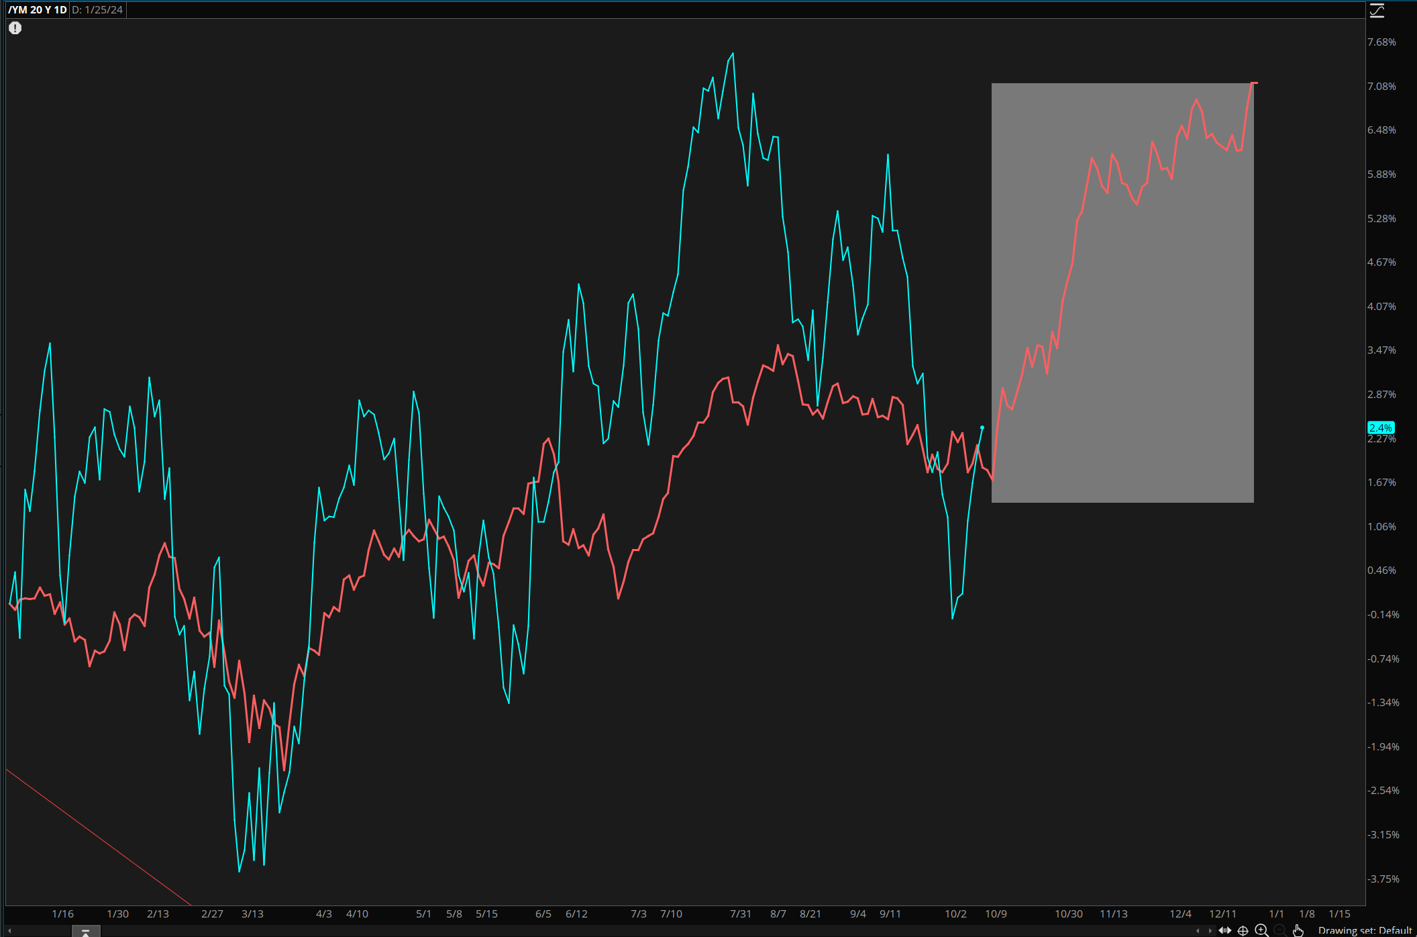The image size is (1417, 937).
Task: Click the expand time axis arrows icon
Action: tap(1225, 930)
